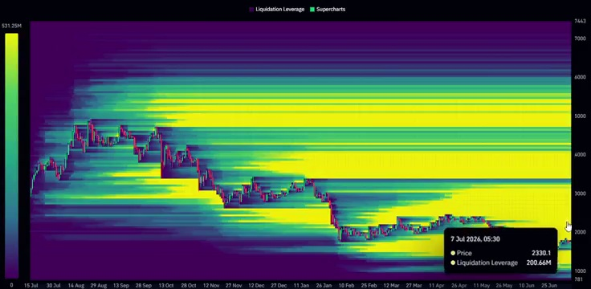Click the 3000 price axis label
Image resolution: width=591 pixels, height=289 pixels.
coord(580,193)
